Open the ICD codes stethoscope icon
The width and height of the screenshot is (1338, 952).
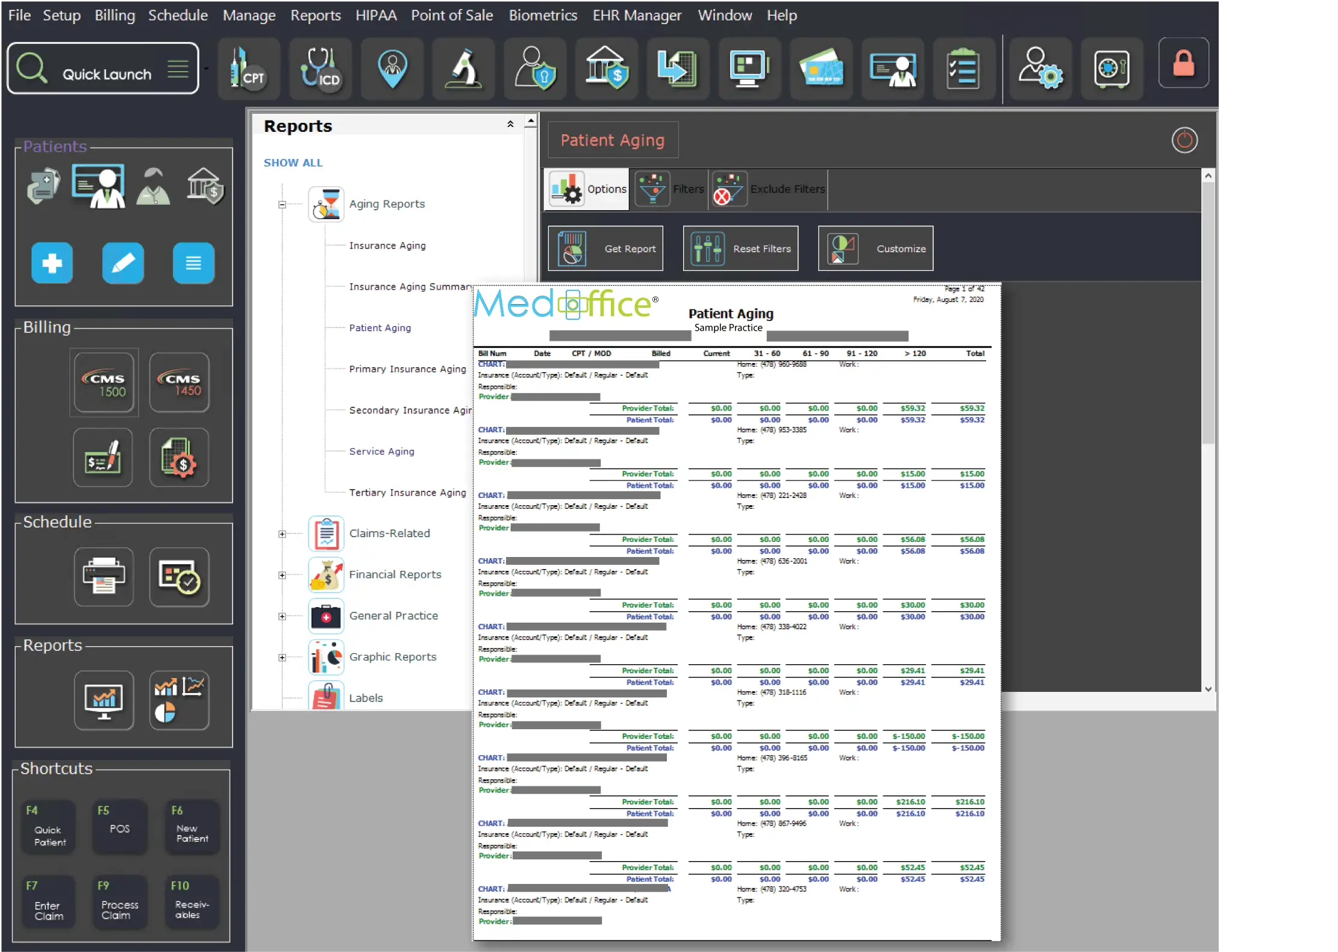(320, 68)
